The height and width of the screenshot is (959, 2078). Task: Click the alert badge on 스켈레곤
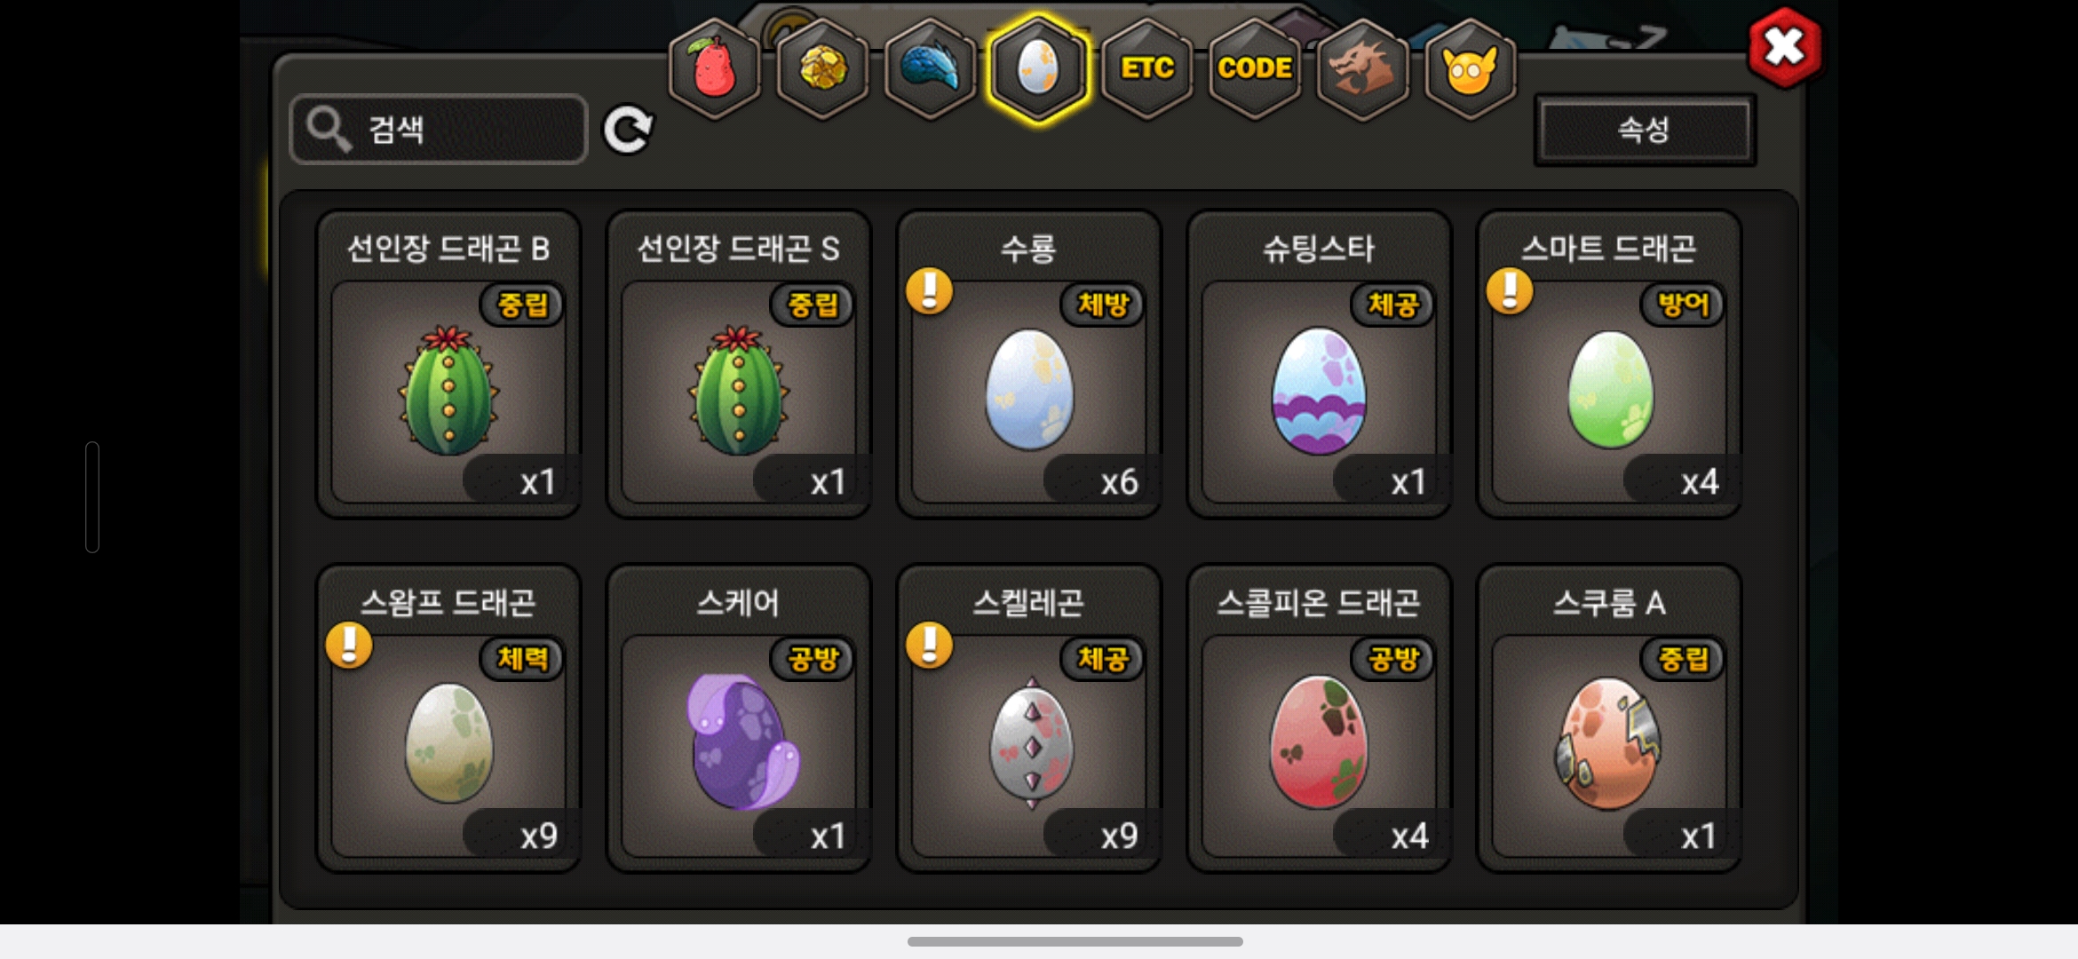coord(929,645)
